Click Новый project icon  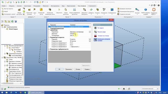coord(5,11)
